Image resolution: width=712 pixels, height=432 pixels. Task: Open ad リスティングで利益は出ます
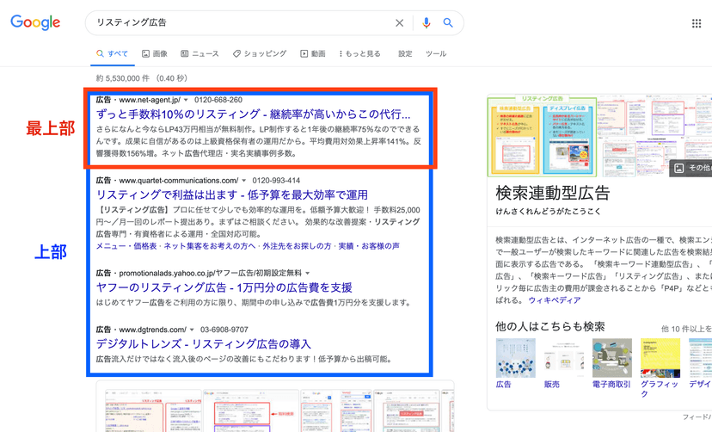pyautogui.click(x=232, y=194)
